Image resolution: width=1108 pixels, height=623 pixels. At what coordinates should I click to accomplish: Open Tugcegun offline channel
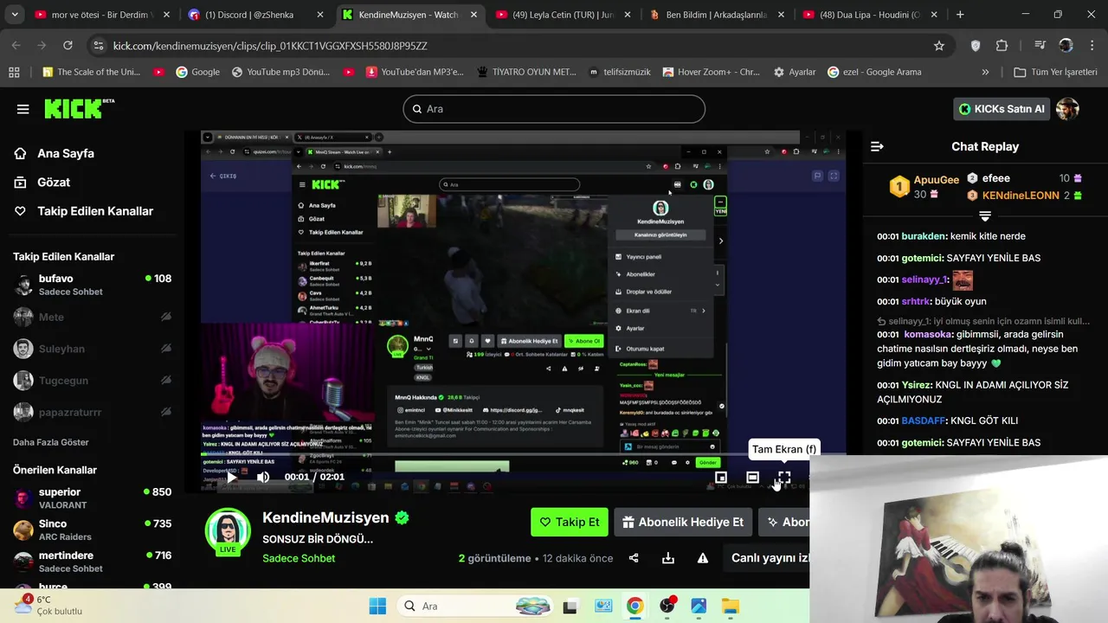92,381
